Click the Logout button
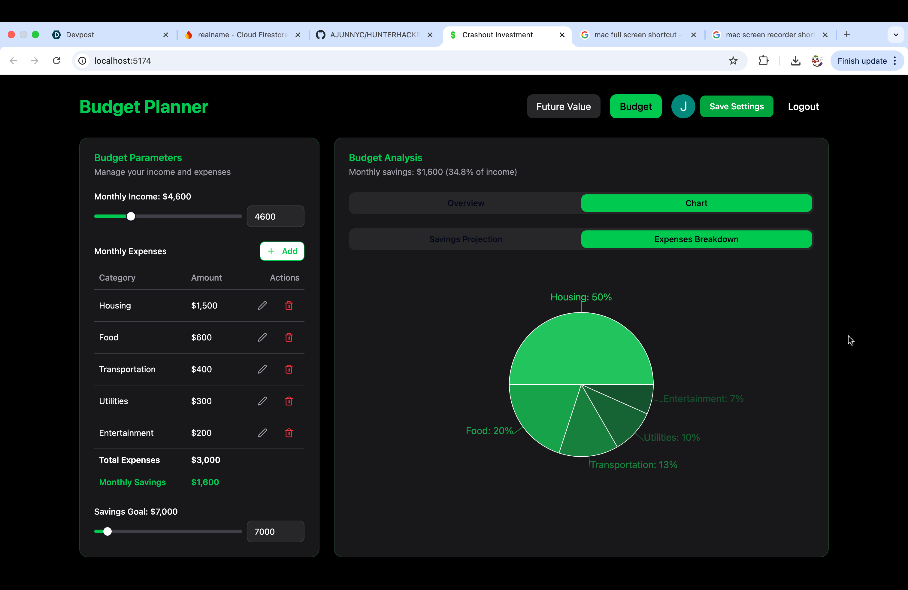 (803, 106)
